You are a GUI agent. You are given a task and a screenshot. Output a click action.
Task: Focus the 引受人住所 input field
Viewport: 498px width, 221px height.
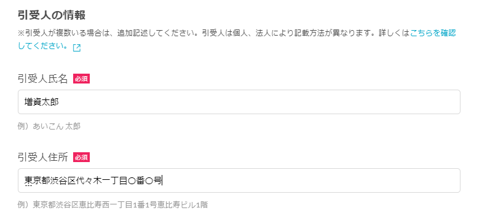point(239,180)
